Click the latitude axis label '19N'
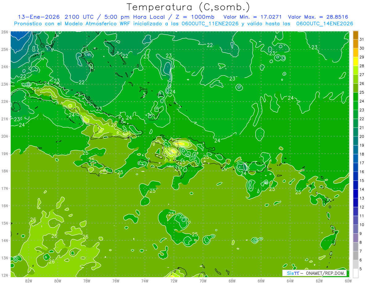This screenshot has width=370, height=285. point(4,153)
